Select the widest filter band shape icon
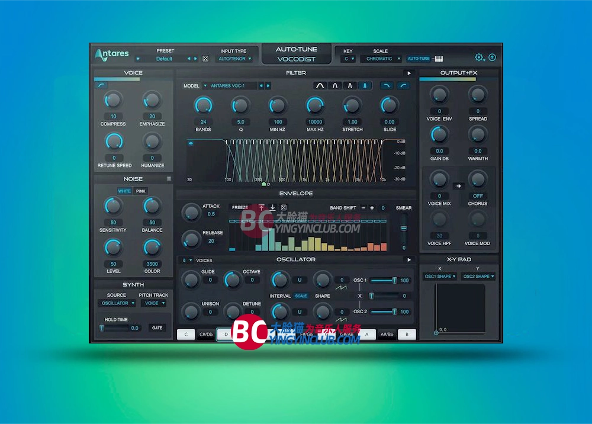Viewport: 592px width, 424px height. pos(320,86)
